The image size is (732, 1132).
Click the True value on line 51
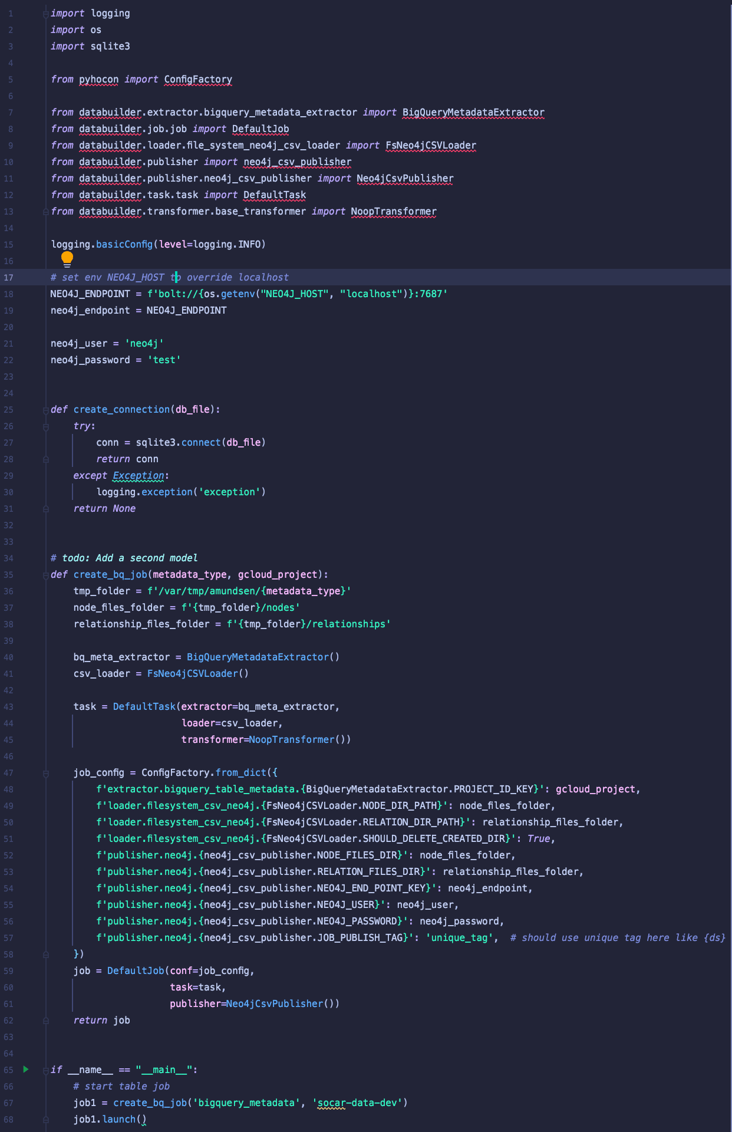[x=539, y=838]
